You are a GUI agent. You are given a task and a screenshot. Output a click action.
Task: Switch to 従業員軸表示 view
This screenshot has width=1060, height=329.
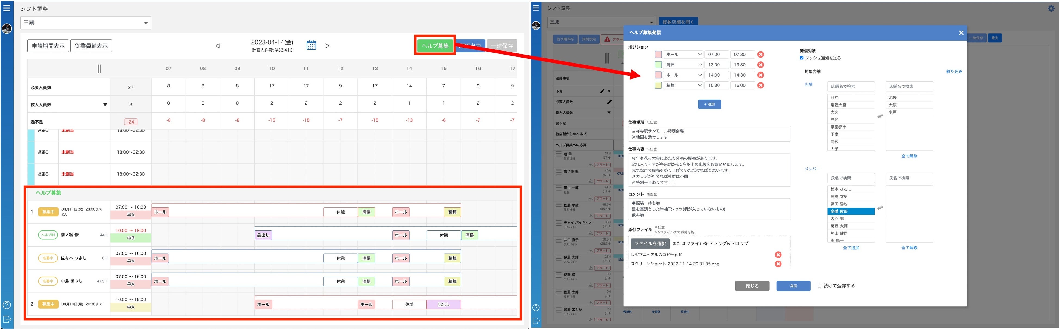click(x=91, y=46)
